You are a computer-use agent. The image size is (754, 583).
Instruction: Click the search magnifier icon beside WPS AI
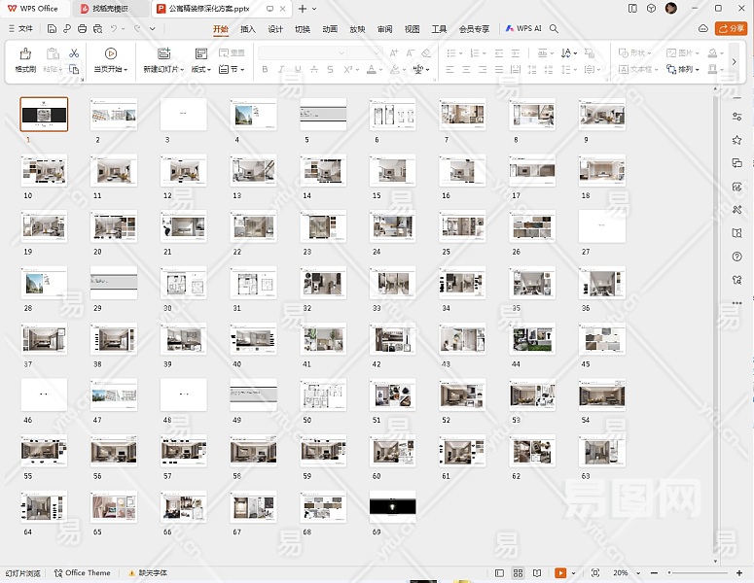pyautogui.click(x=555, y=29)
